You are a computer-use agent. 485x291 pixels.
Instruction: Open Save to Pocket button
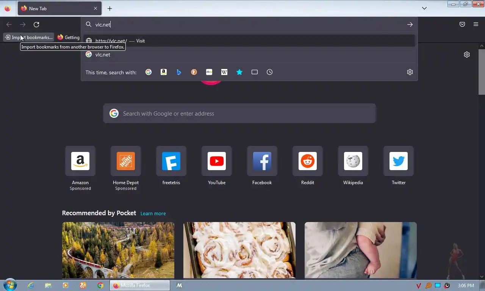[x=462, y=24]
